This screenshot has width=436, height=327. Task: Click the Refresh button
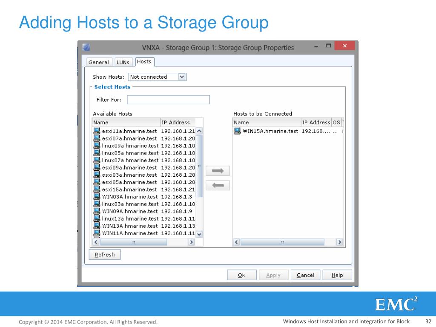pos(105,255)
